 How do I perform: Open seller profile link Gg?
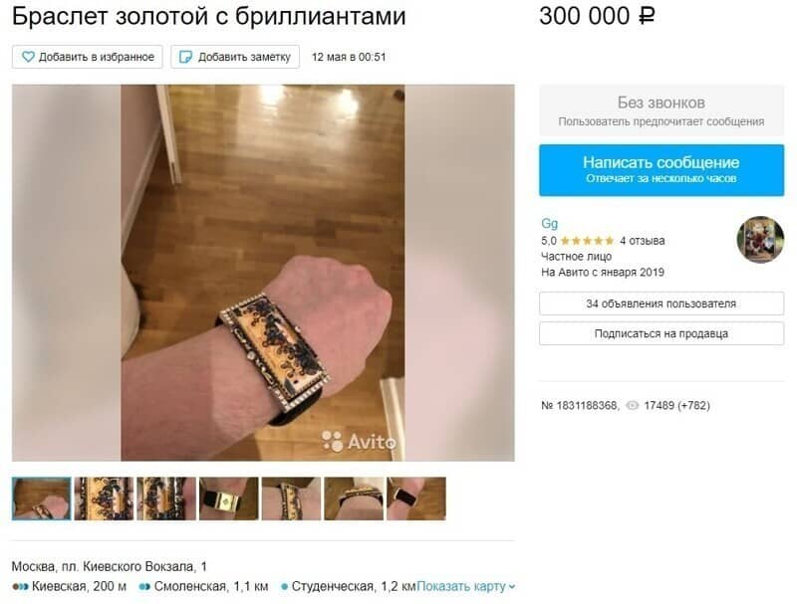(550, 223)
